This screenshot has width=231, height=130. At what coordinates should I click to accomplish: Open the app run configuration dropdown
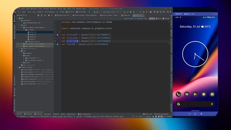click(97, 12)
